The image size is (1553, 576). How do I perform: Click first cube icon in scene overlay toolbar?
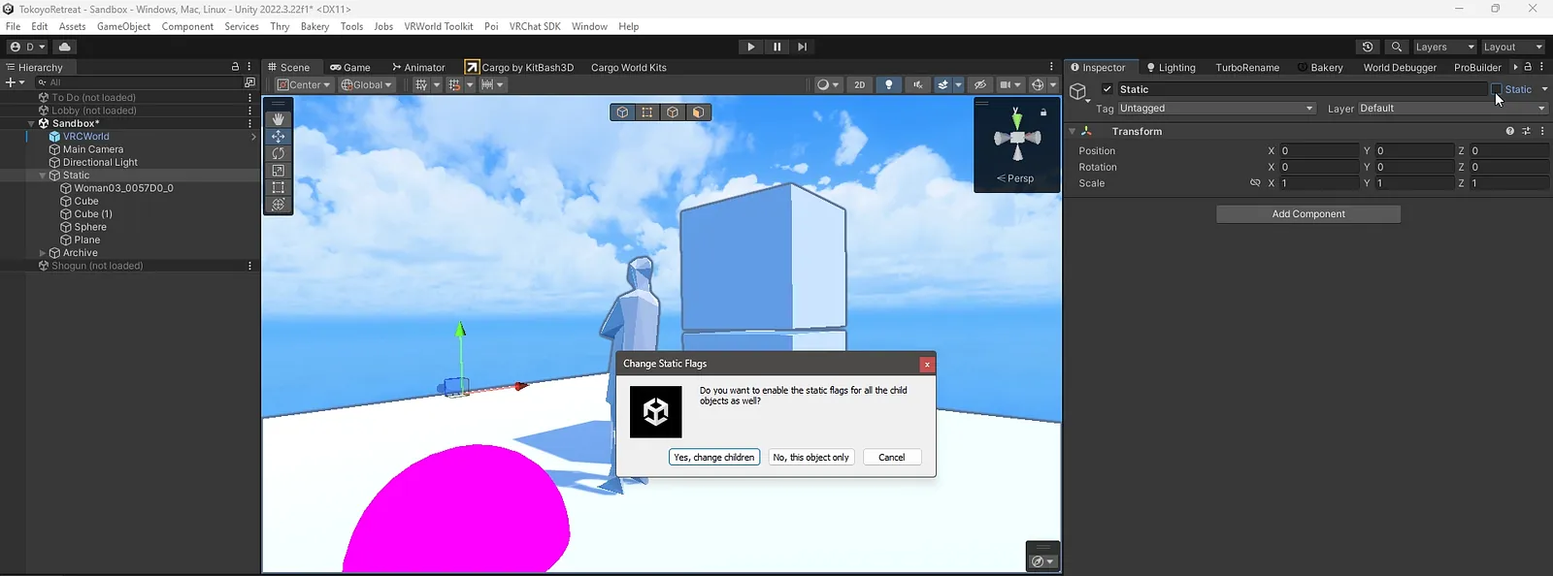click(622, 112)
